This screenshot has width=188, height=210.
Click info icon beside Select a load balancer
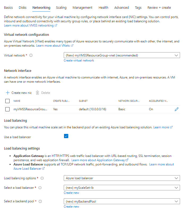pos(40,188)
